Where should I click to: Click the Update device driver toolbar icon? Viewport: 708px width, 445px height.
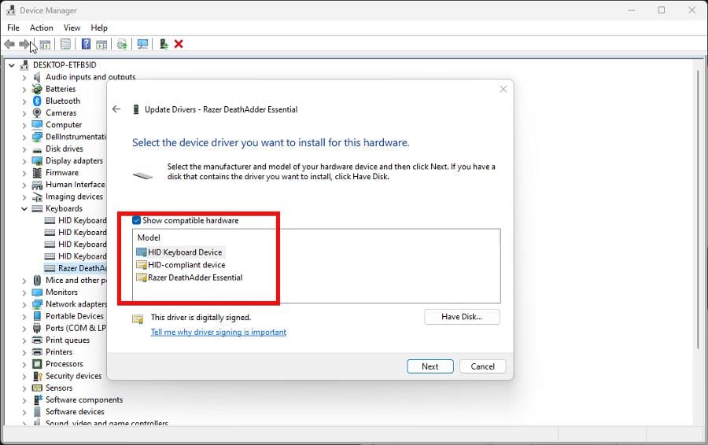(x=121, y=44)
